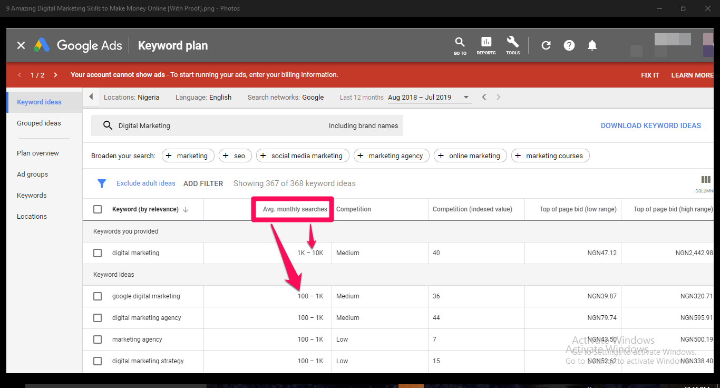Sort by Keyword relevance arrow
This screenshot has height=388, width=720.
point(186,210)
